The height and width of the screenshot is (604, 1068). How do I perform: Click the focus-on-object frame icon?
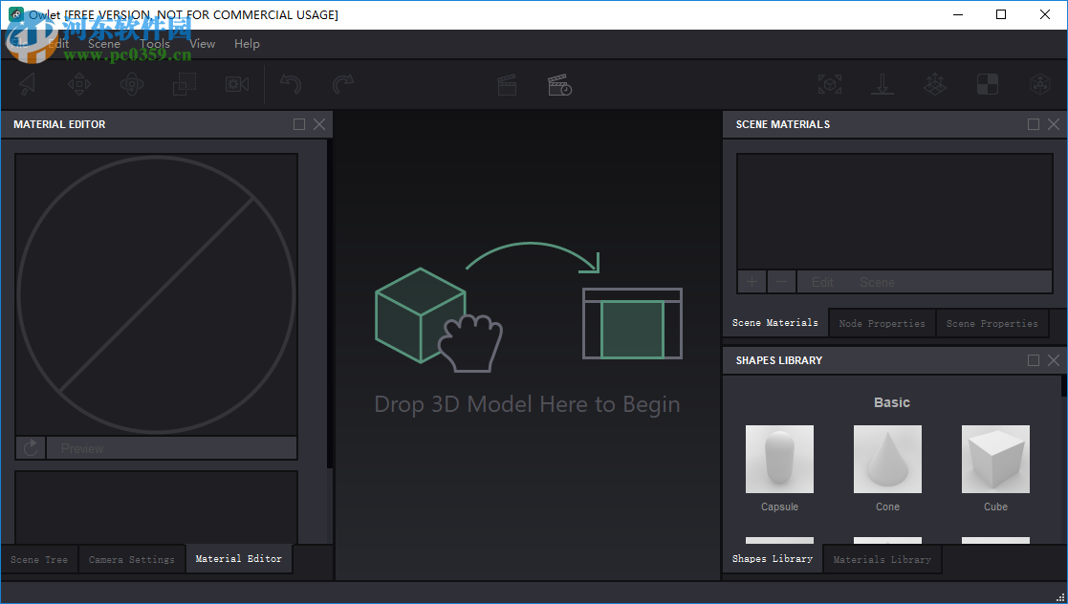pyautogui.click(x=829, y=84)
